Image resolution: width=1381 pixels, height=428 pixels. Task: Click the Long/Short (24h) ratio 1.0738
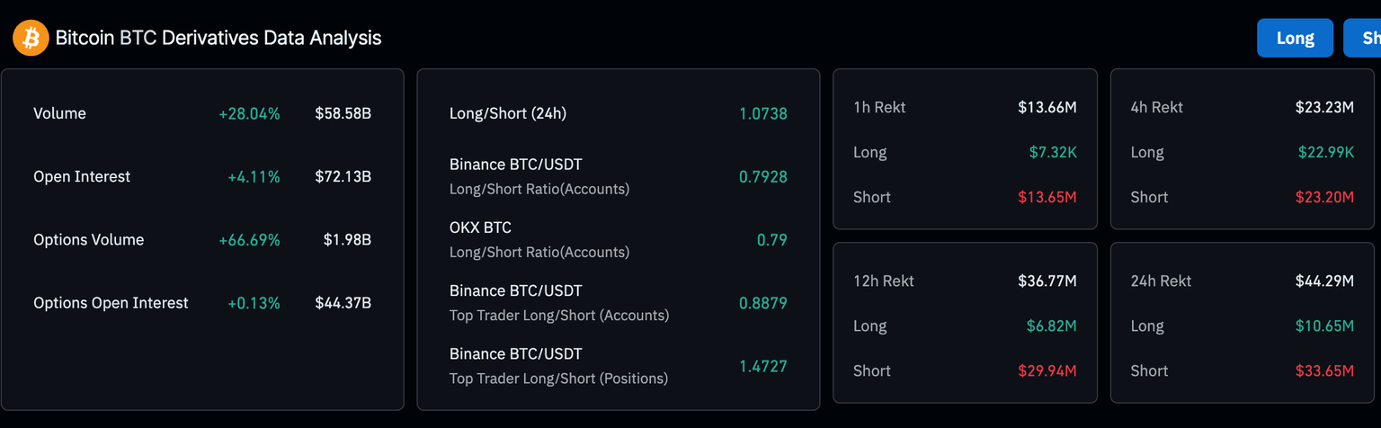(x=762, y=114)
